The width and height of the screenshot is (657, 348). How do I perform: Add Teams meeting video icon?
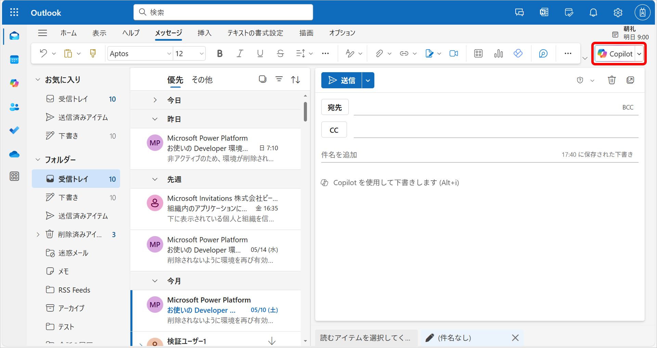[454, 53]
